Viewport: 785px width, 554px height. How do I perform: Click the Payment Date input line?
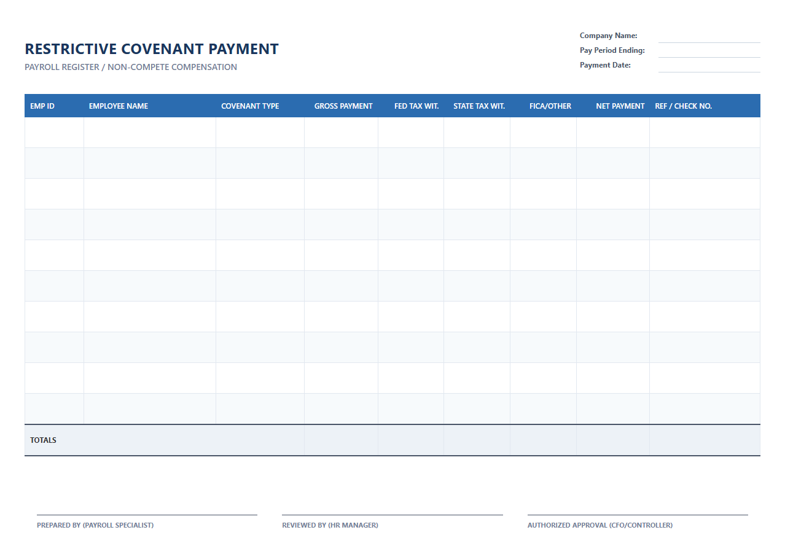pyautogui.click(x=709, y=66)
